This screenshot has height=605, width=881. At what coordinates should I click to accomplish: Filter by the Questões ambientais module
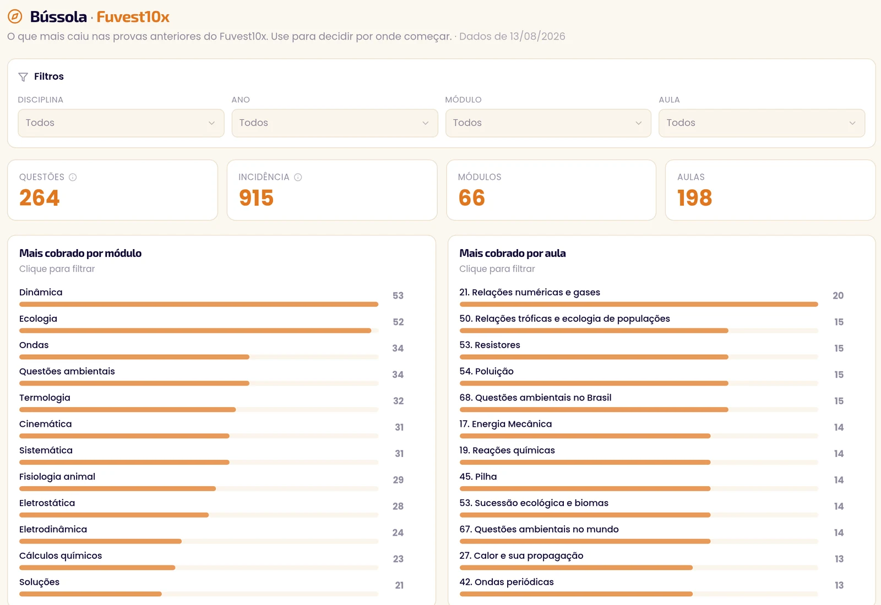pos(211,376)
